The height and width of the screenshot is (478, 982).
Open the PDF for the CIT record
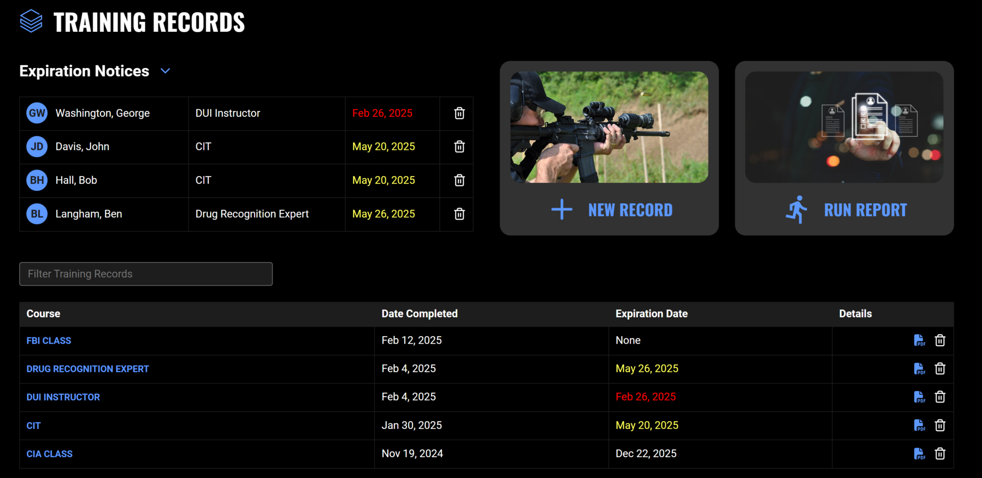(x=919, y=425)
